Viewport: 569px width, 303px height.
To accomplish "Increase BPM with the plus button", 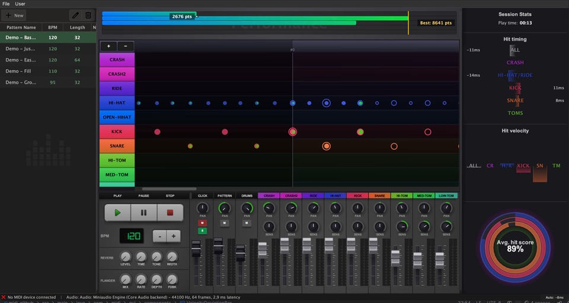I will point(174,236).
